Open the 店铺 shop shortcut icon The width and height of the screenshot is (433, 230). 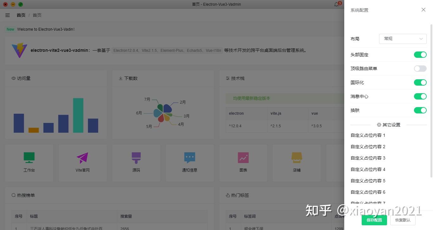(296, 161)
